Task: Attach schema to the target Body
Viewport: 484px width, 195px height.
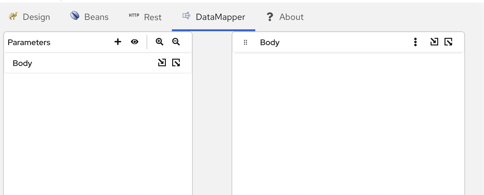Action: tap(434, 42)
